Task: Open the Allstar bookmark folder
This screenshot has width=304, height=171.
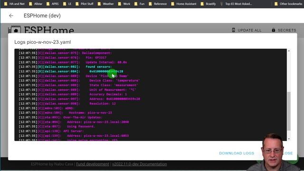Action: [x=36, y=4]
